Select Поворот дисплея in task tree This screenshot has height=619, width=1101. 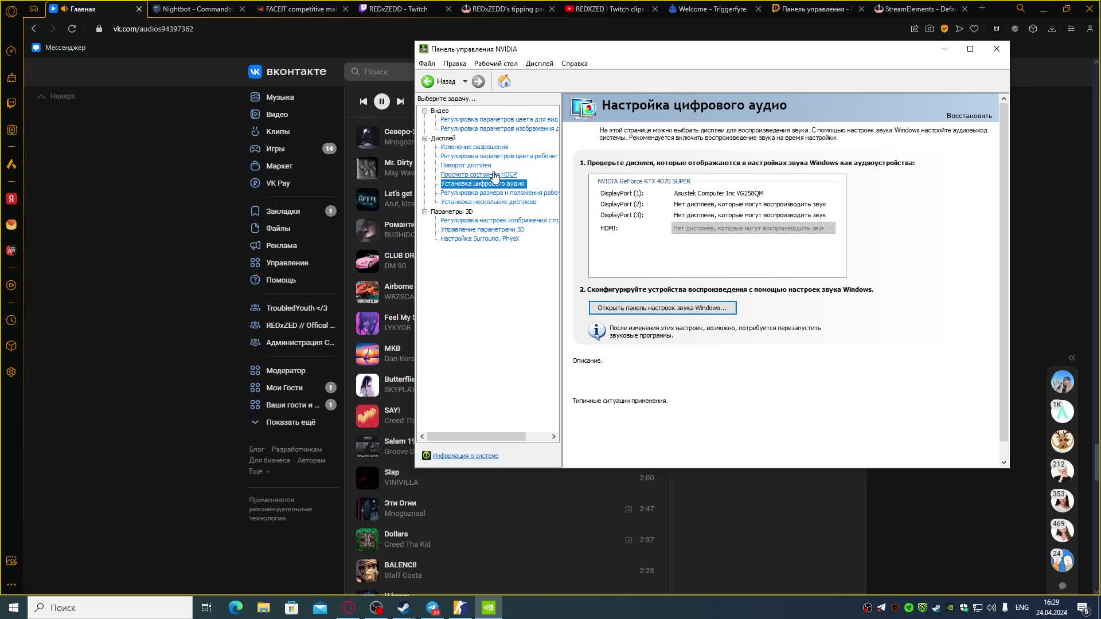(466, 165)
